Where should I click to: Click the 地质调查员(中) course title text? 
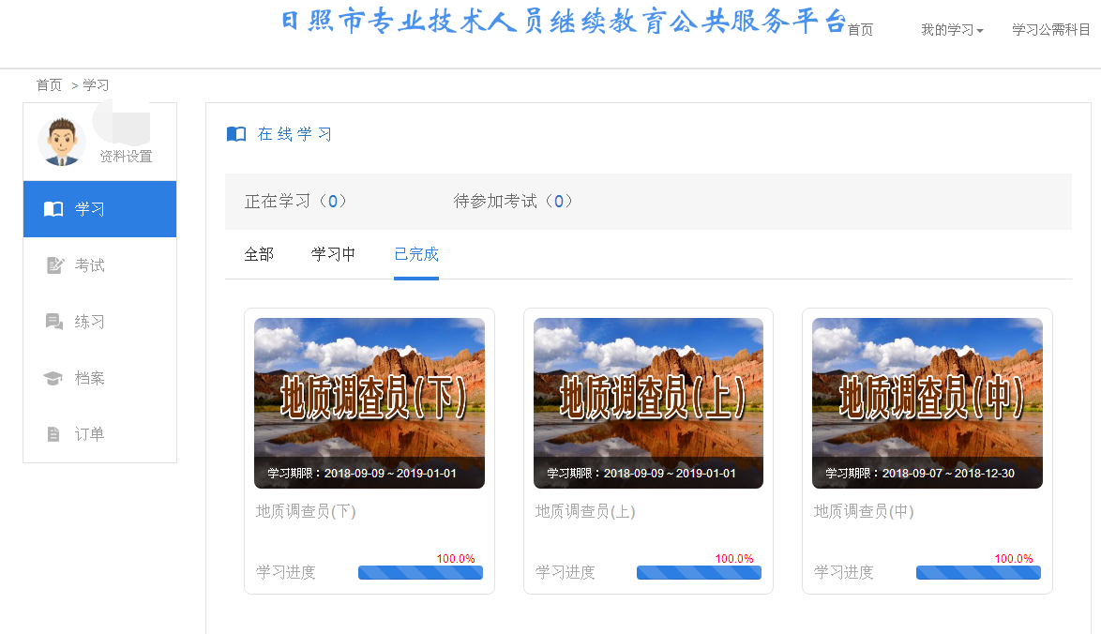point(864,511)
